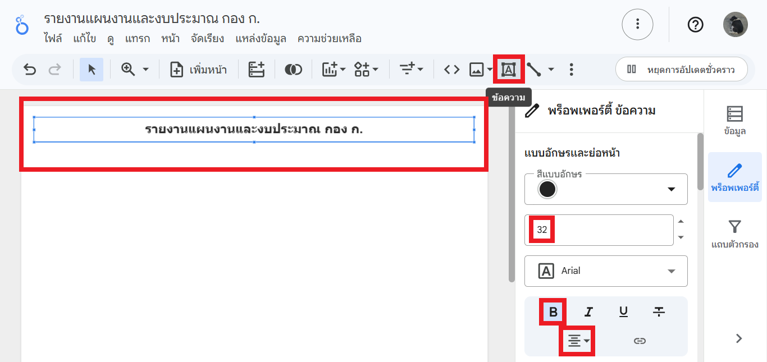Click the black font color swatch
The width and height of the screenshot is (767, 362).
pos(547,189)
